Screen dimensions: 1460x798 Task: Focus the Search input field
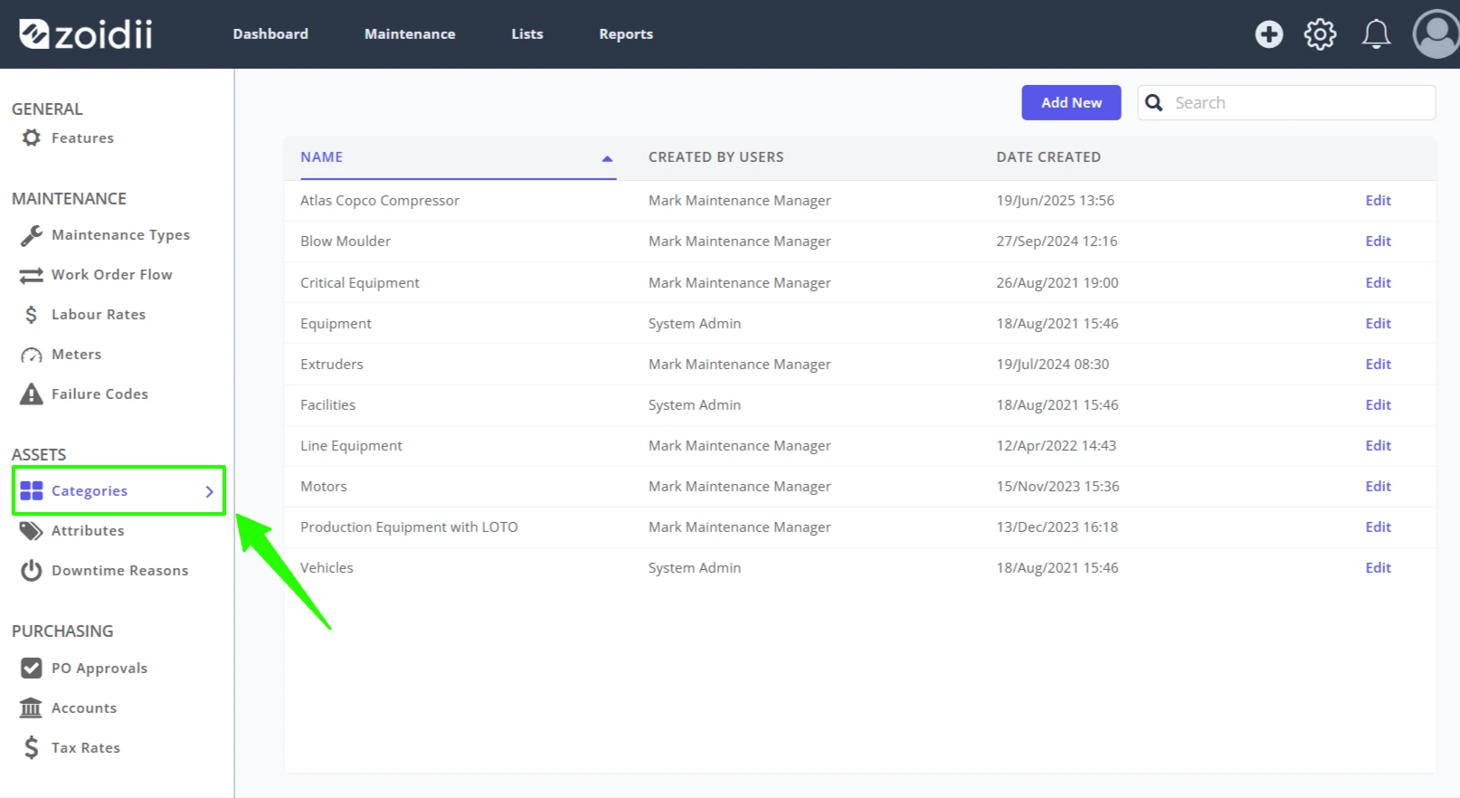point(1286,102)
